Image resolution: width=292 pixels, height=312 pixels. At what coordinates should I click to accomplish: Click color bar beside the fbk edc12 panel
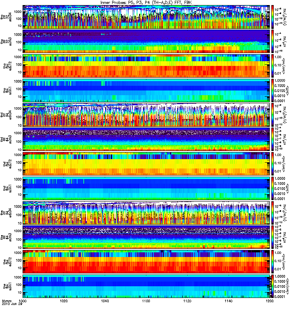pos(273,262)
